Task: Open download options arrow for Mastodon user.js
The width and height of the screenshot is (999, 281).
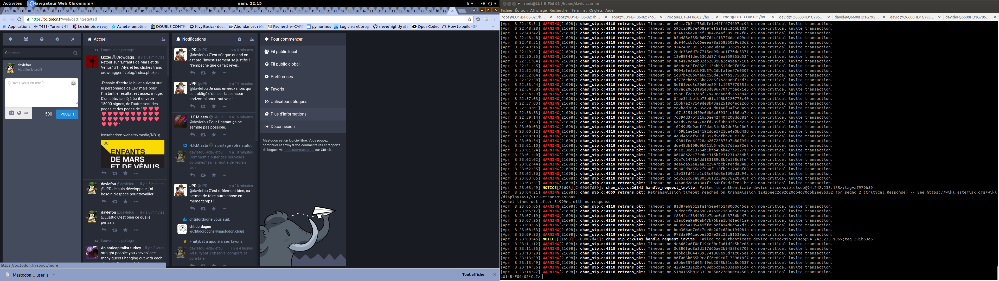Action: [x=54, y=275]
